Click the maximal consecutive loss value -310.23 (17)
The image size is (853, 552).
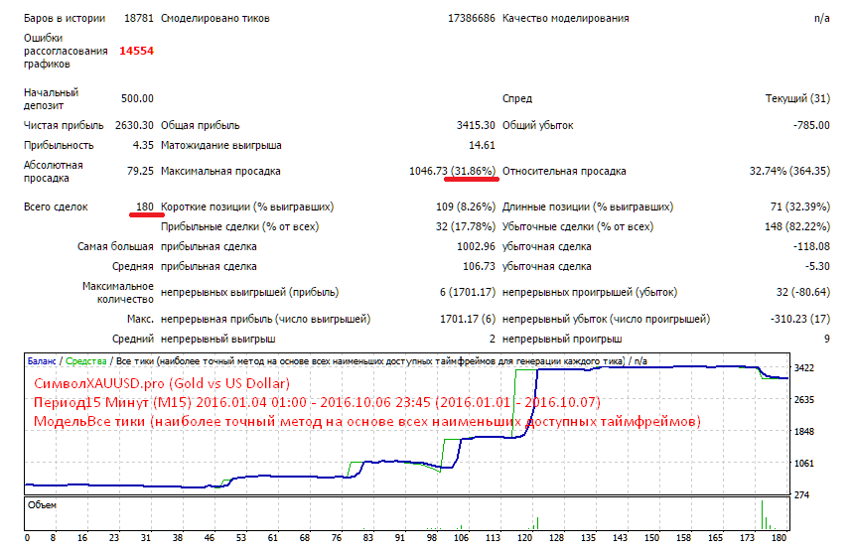pyautogui.click(x=800, y=319)
